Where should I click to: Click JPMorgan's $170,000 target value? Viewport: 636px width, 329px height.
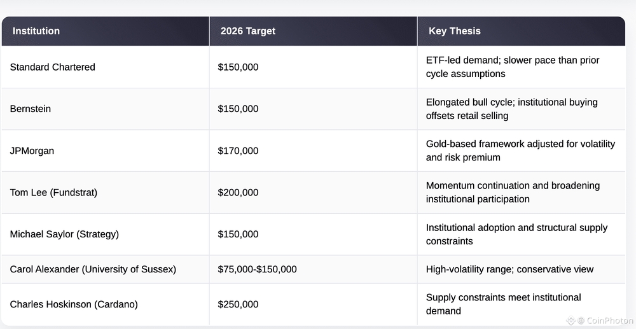[238, 151]
